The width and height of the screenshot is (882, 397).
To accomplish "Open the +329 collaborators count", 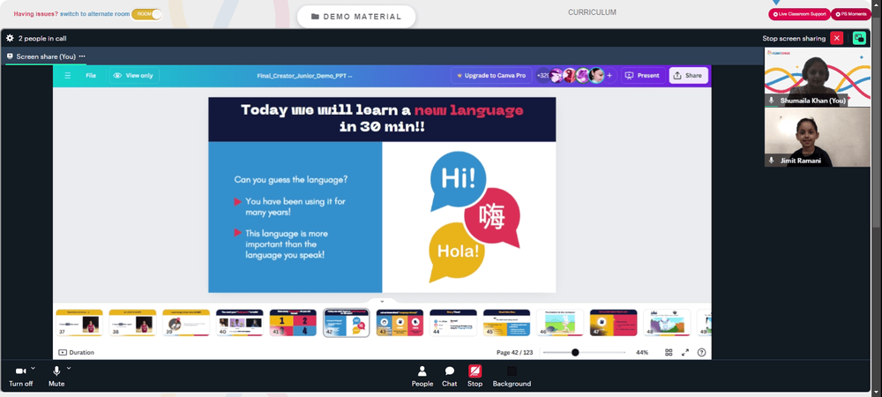I will pos(542,75).
